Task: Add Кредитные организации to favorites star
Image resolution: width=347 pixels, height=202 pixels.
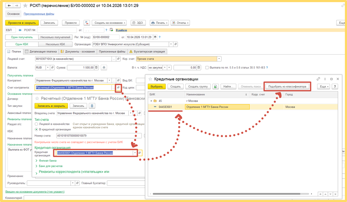Action: coord(150,79)
